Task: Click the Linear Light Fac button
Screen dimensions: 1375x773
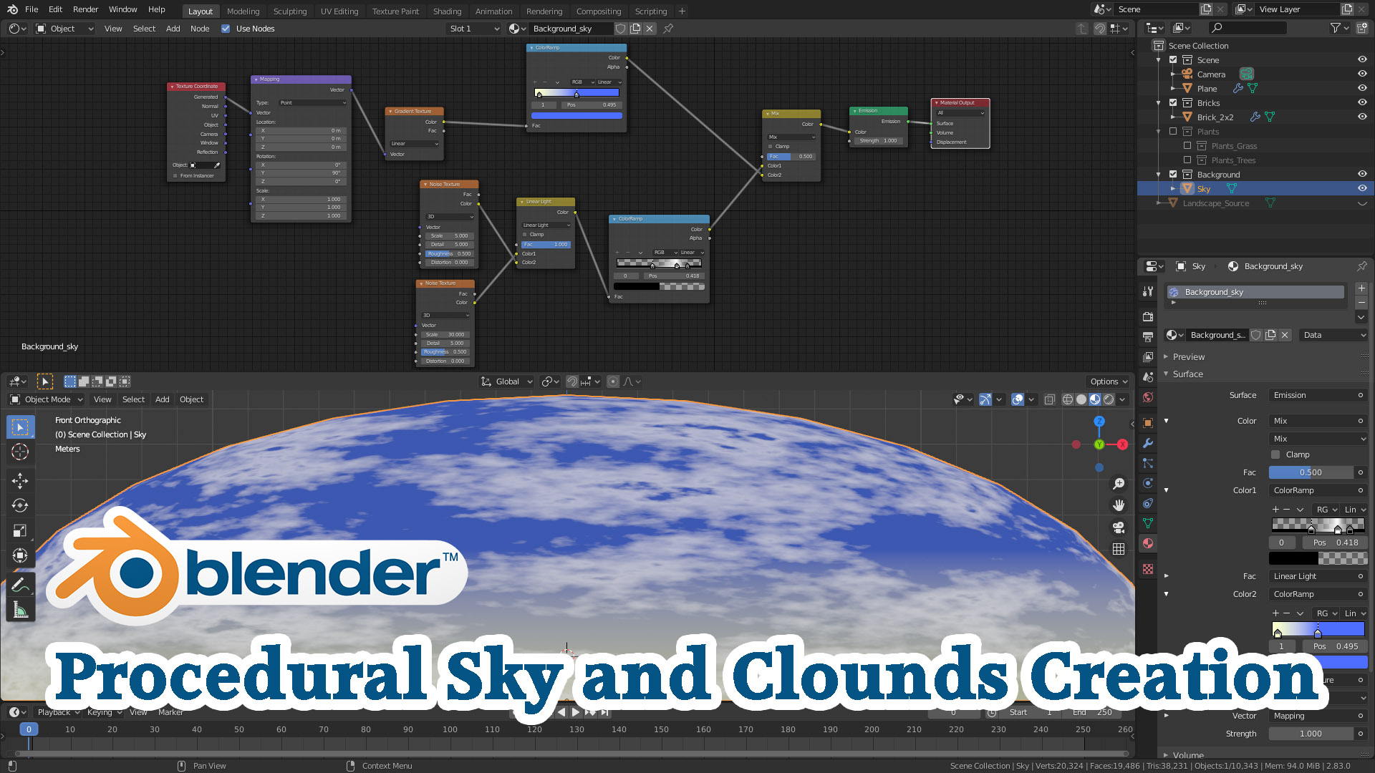Action: click(1318, 576)
